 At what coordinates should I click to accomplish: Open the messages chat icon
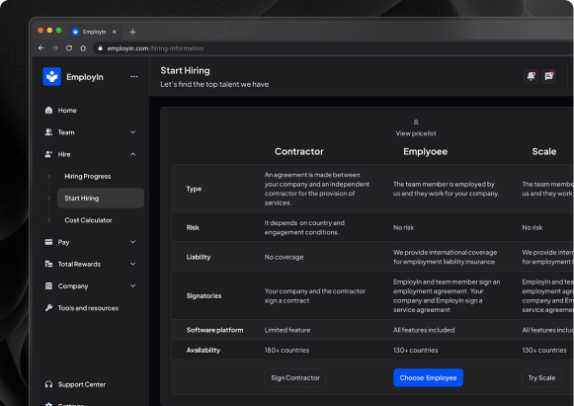pos(548,76)
